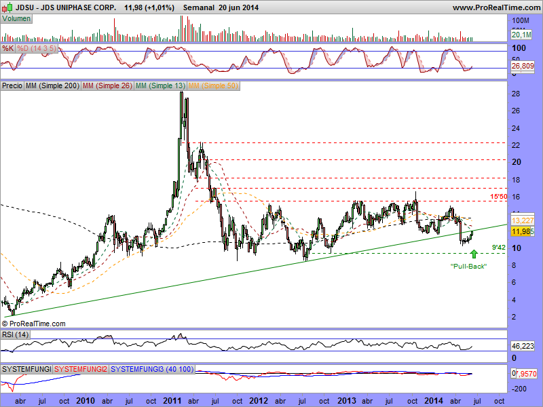Click the 46,223 RSI value tag
Image resolution: width=543 pixels, height=407 pixels.
click(x=523, y=346)
